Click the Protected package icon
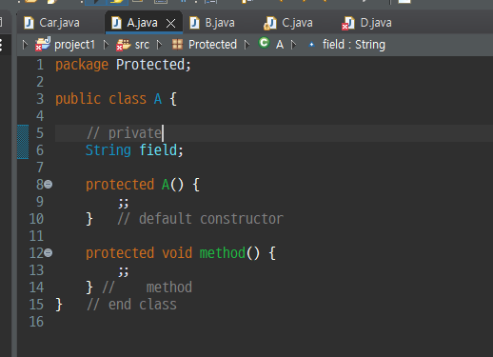This screenshot has height=357, width=493. click(x=177, y=45)
